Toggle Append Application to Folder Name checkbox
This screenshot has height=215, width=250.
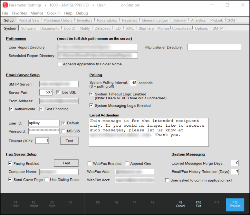[x=60, y=64]
